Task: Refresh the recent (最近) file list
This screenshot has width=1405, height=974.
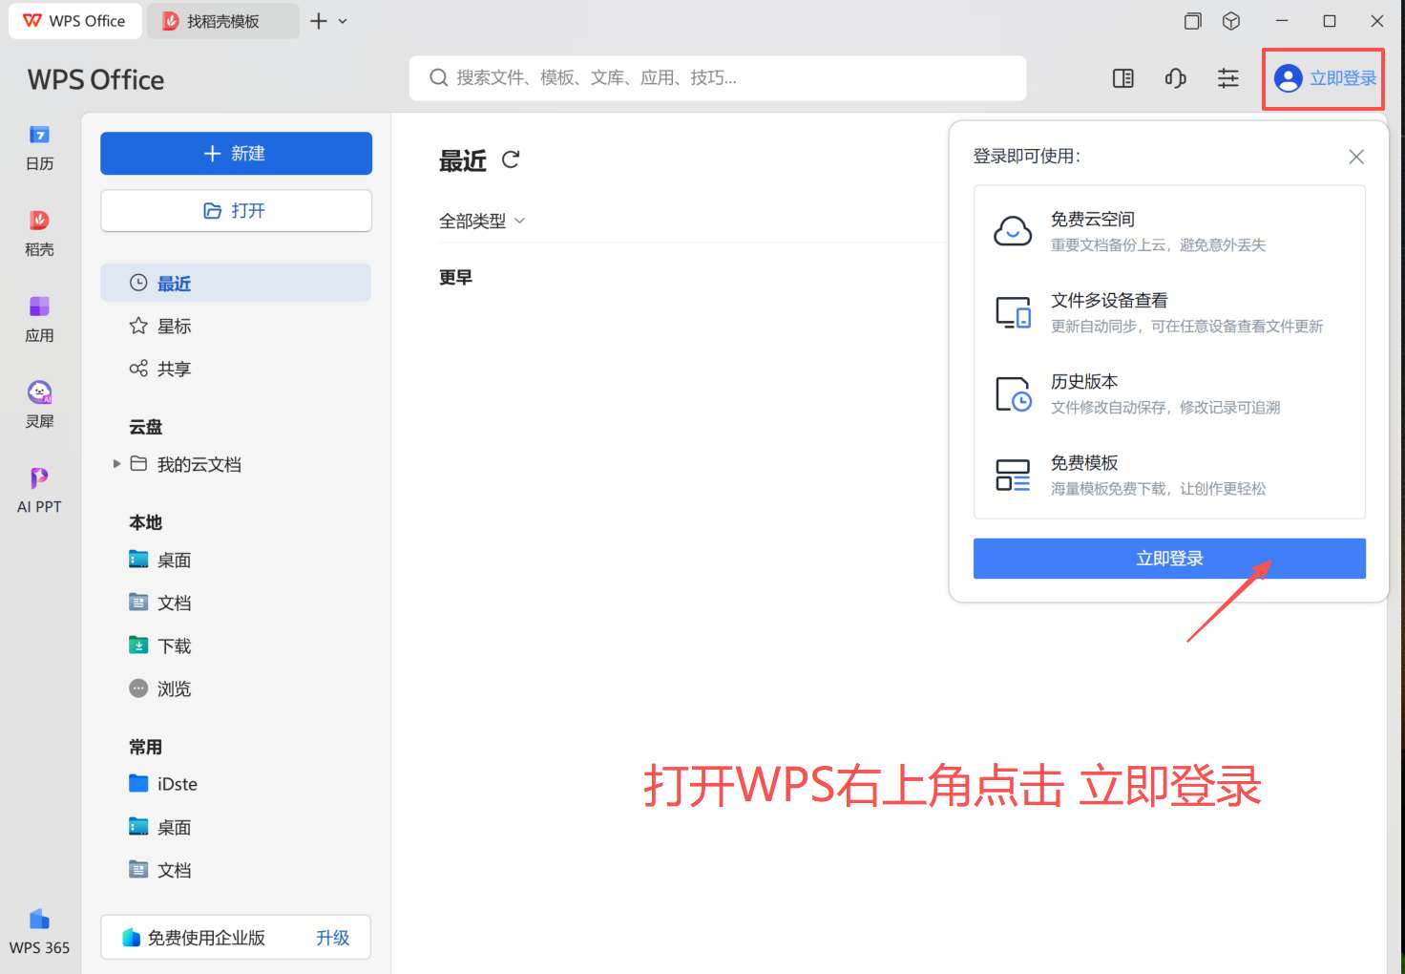Action: pos(511,159)
